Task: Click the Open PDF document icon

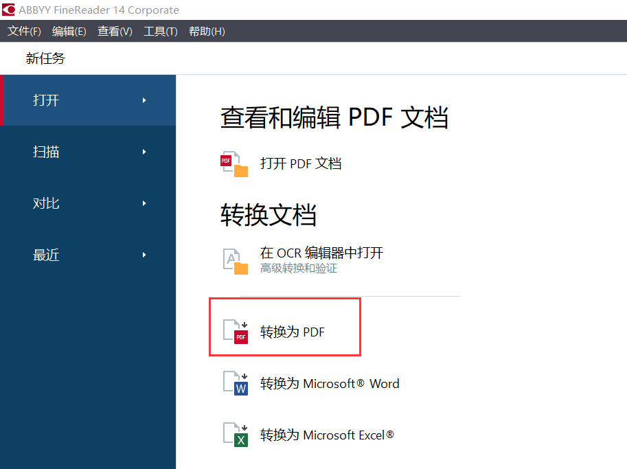Action: point(234,164)
